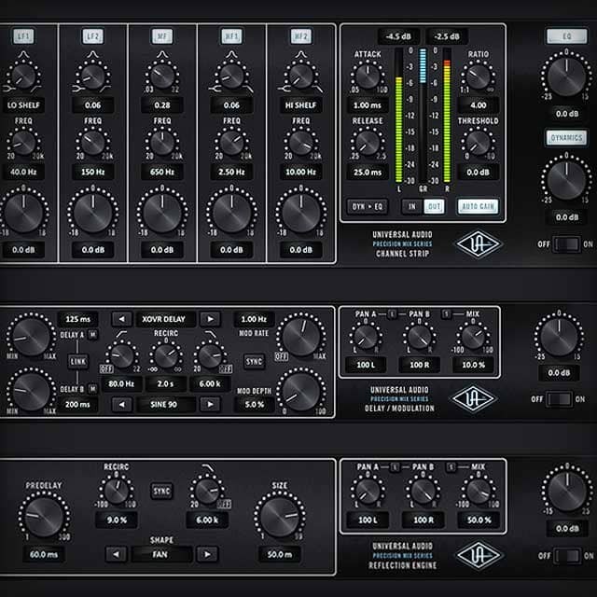Viewport: 597px width, 597px height.
Task: Click the HF2 bandwidth knob above HI SHELF
Action: (300, 76)
